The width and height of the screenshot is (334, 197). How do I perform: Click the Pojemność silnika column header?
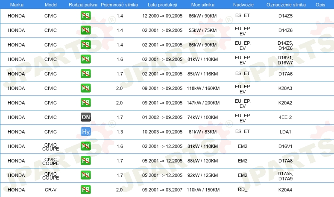(x=119, y=5)
